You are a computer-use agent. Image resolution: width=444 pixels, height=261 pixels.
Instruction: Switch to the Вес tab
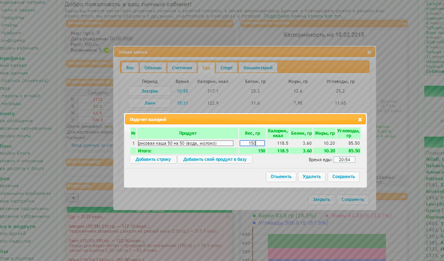pyautogui.click(x=130, y=68)
